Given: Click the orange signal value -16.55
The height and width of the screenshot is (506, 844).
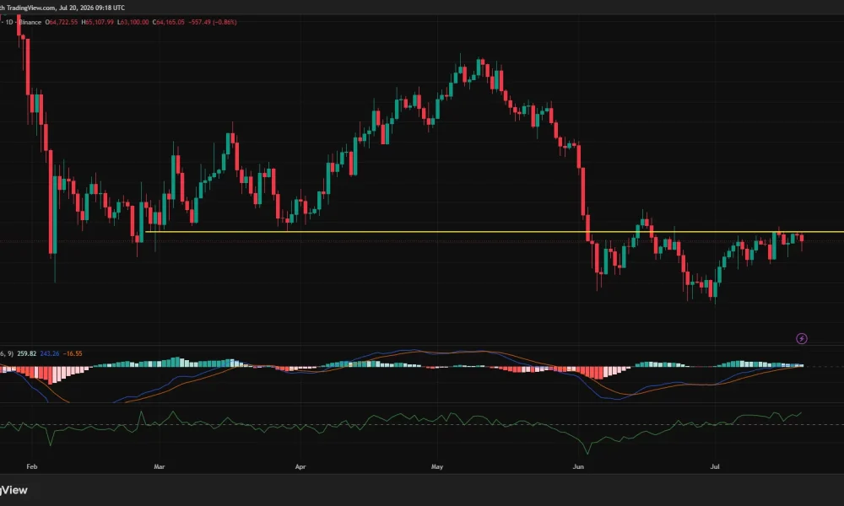Looking at the screenshot, I should (x=73, y=353).
